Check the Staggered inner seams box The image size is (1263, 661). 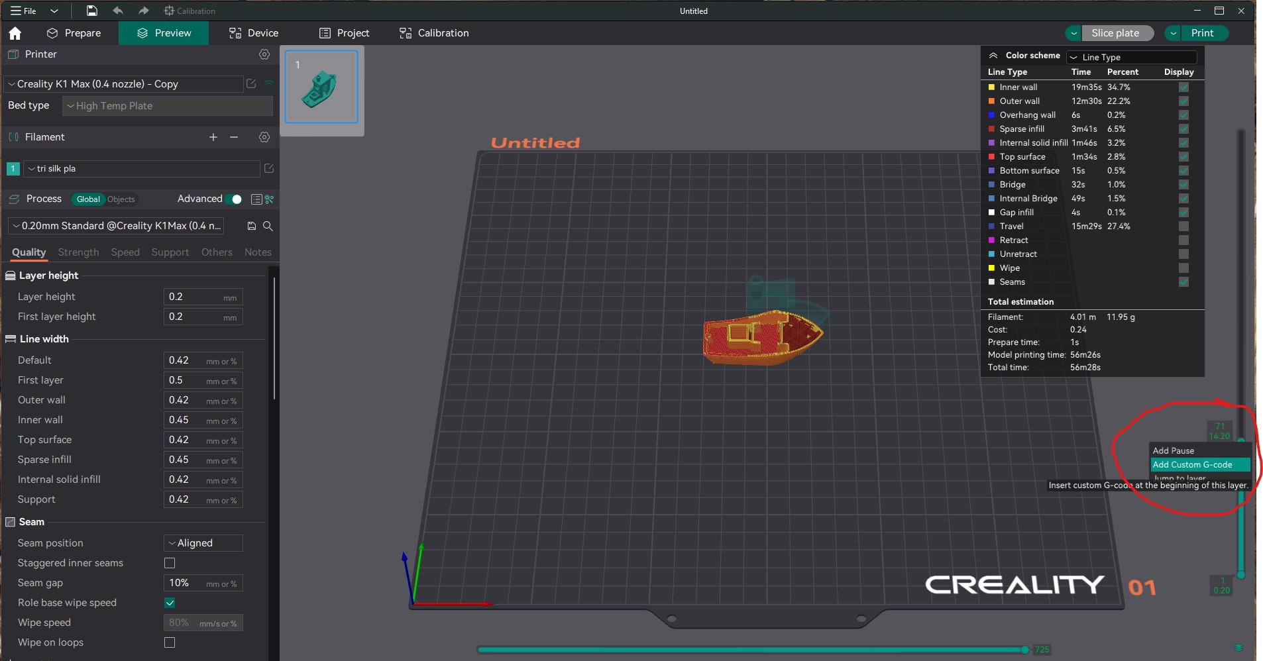coord(170,563)
